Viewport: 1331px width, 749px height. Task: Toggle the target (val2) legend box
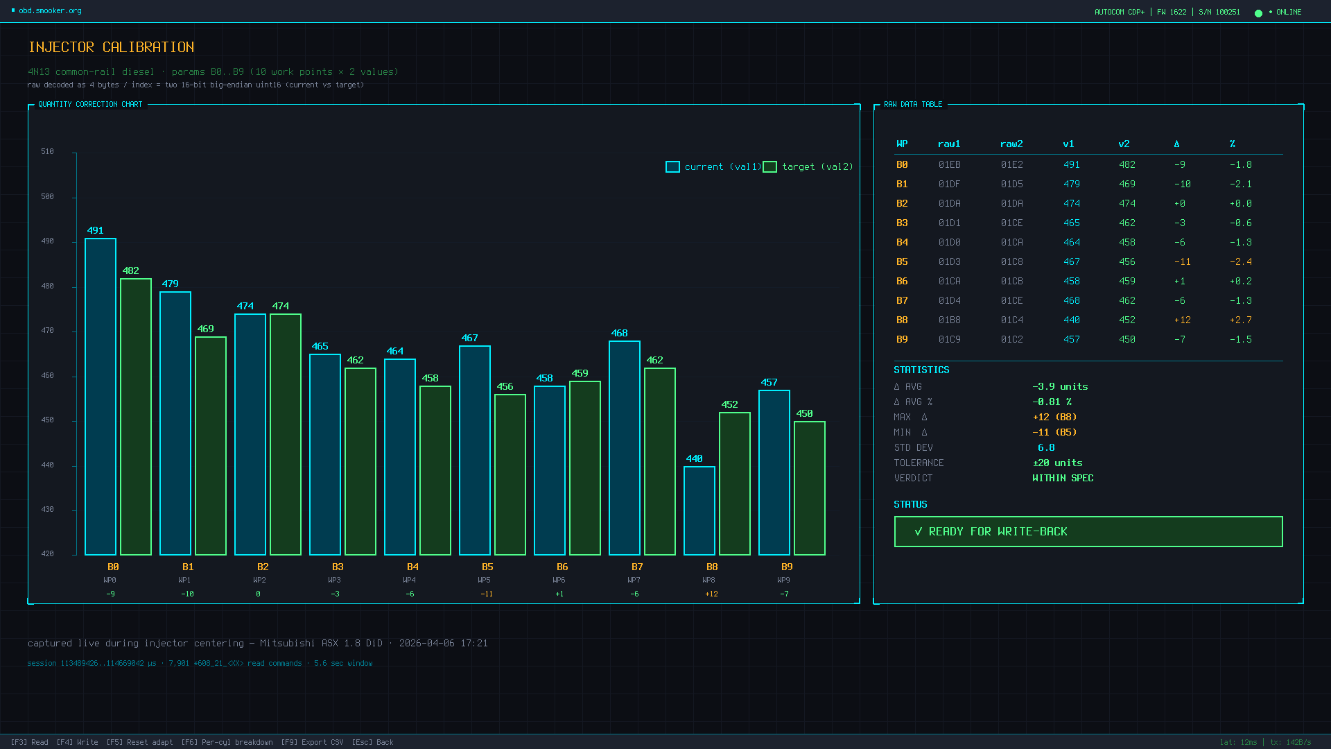click(769, 166)
